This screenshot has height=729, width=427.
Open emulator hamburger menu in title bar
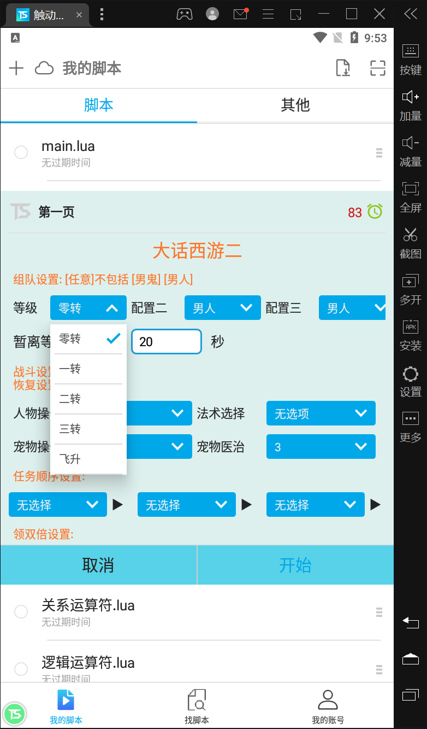coord(268,14)
